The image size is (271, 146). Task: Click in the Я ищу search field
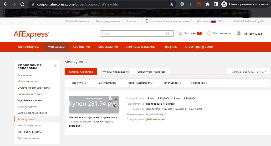tap(131, 34)
